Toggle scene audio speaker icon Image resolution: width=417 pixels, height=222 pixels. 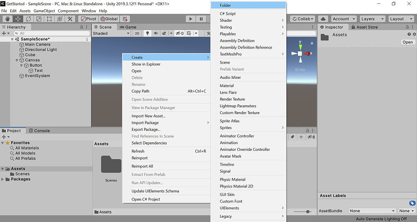click(x=156, y=33)
